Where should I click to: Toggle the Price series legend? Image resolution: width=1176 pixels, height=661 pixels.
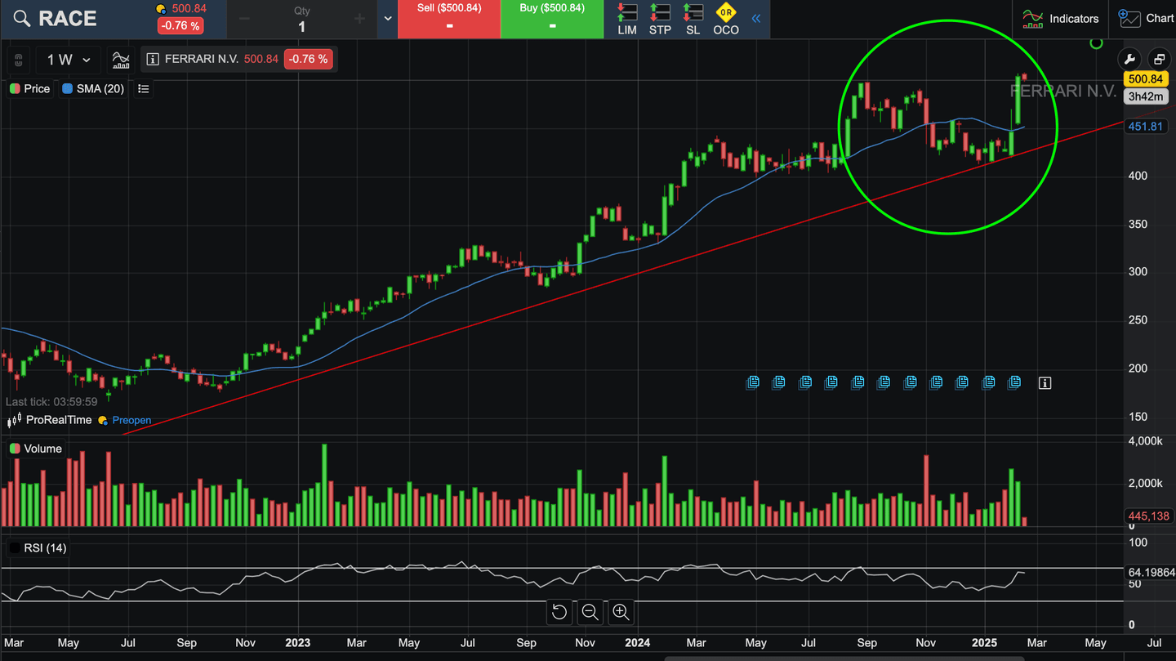[29, 88]
